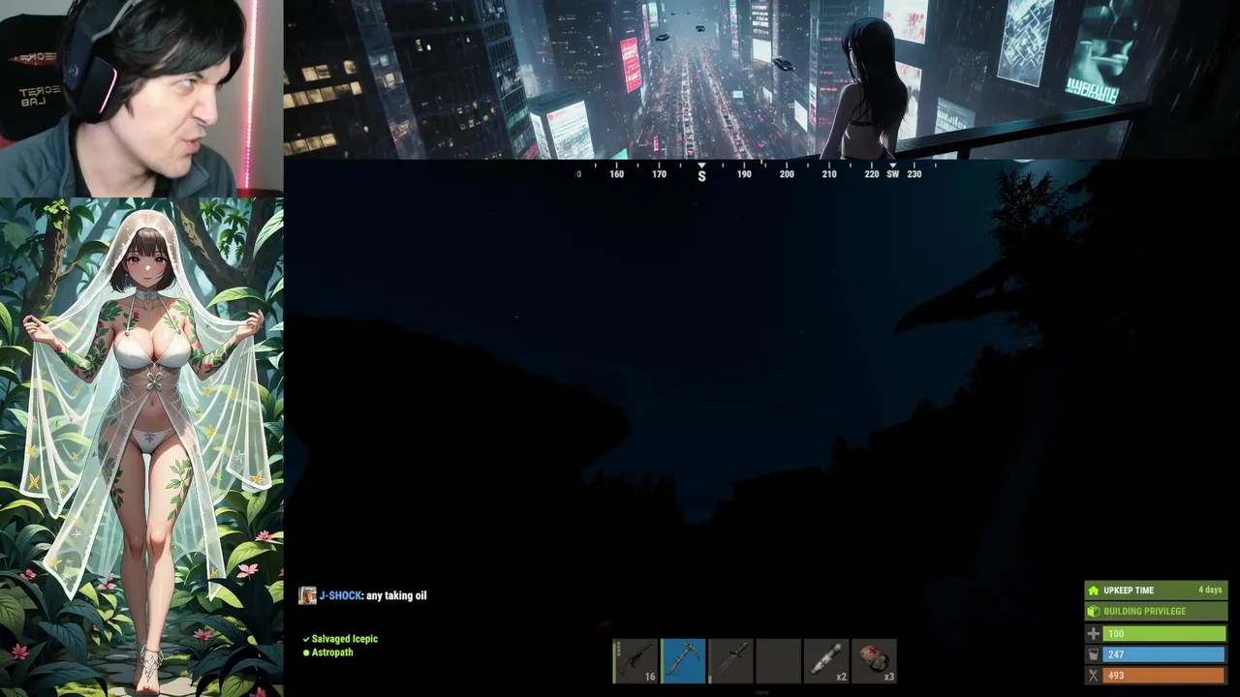
Task: Click the health plus icon
Action: (1094, 634)
